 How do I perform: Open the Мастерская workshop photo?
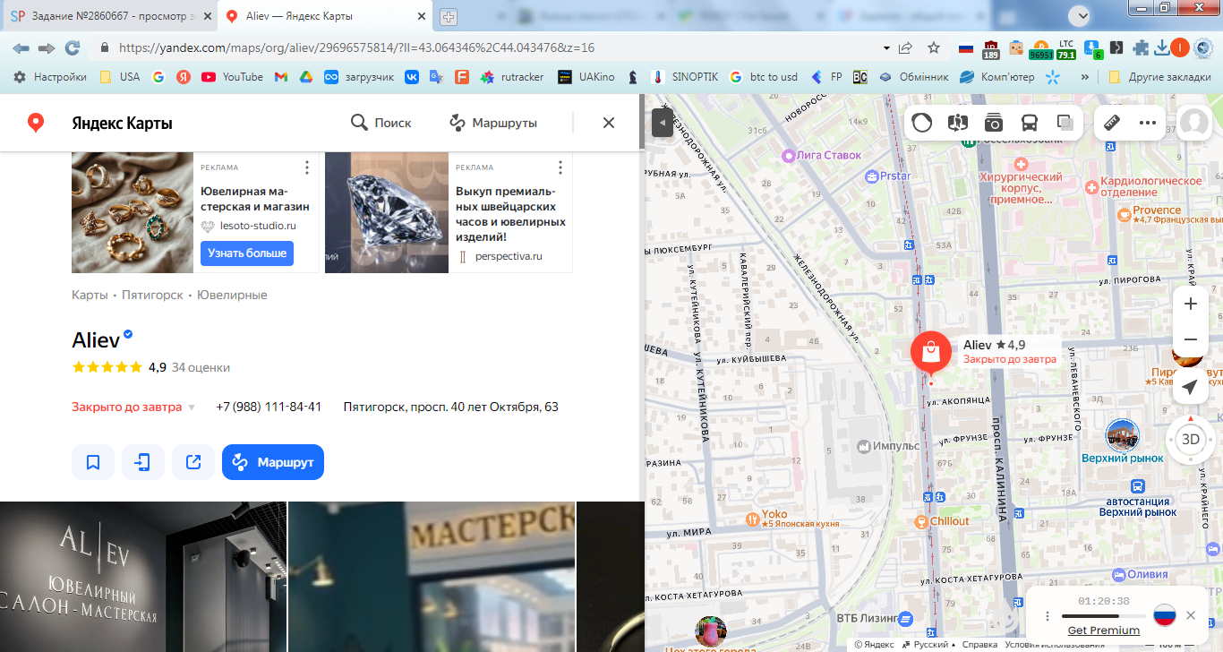(x=432, y=577)
